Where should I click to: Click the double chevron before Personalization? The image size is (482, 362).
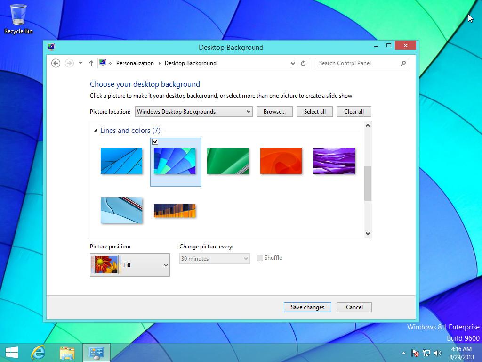coord(111,63)
